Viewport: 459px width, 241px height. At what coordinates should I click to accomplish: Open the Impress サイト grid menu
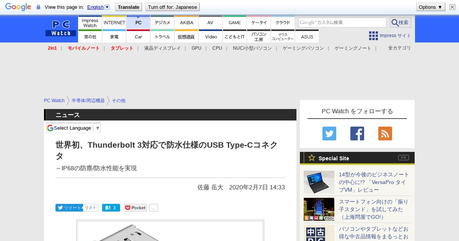coord(390,36)
